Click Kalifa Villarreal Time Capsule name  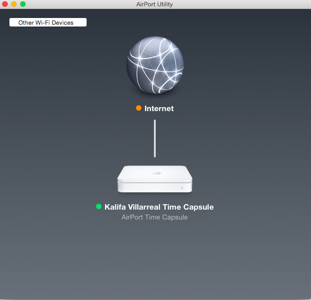tap(159, 207)
